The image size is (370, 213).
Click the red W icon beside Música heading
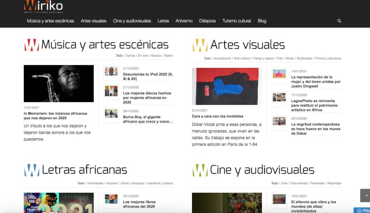[32, 45]
